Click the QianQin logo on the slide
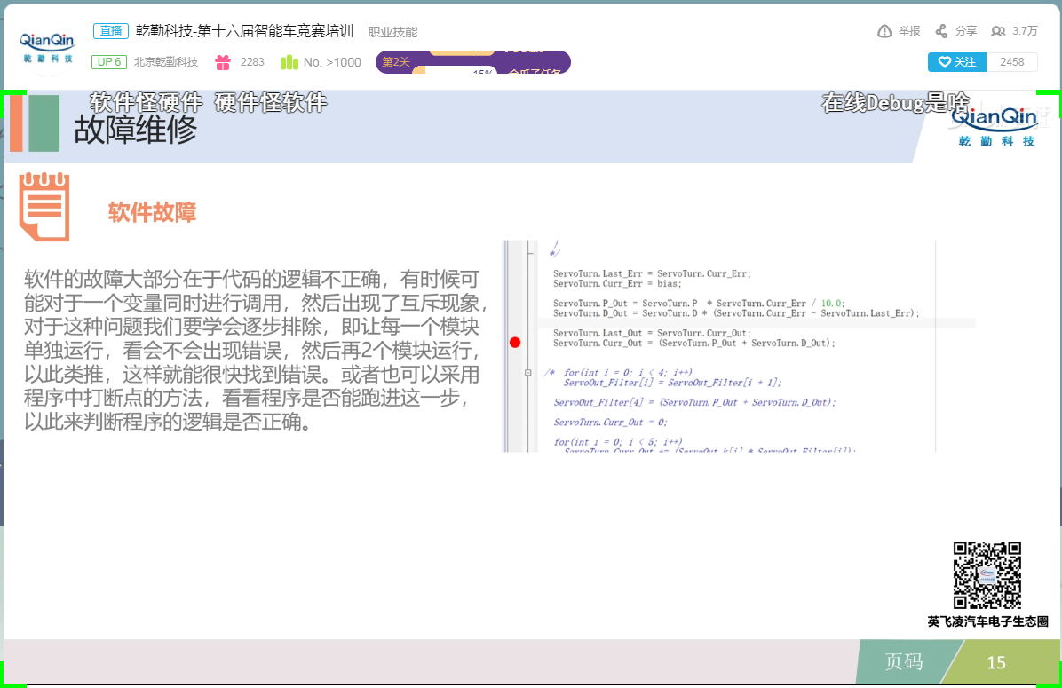Viewport: 1062px width, 688px height. point(996,126)
